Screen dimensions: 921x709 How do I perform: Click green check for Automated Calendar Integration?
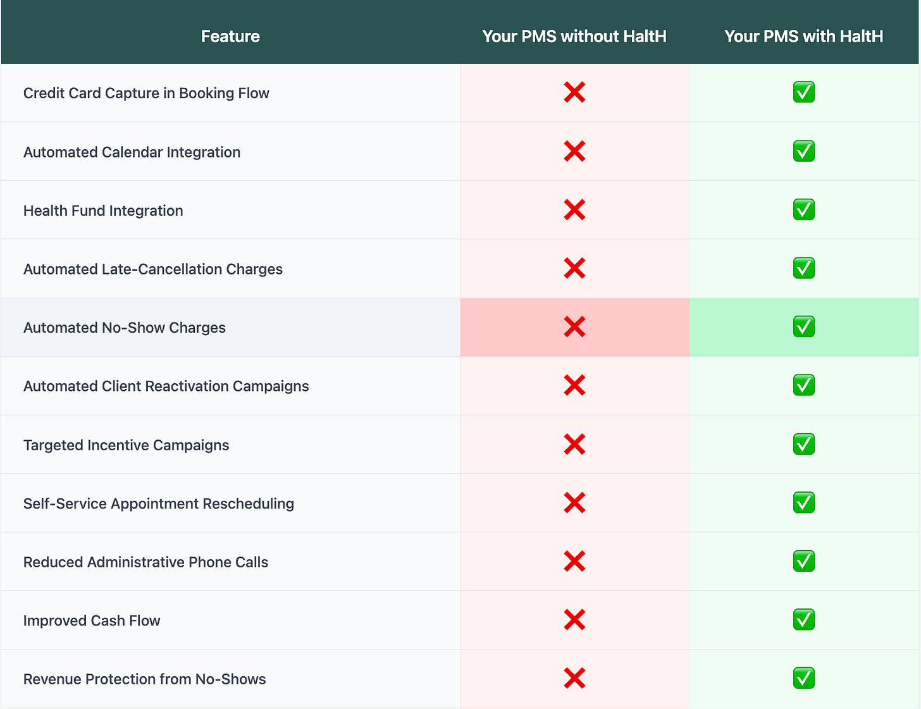(x=803, y=151)
